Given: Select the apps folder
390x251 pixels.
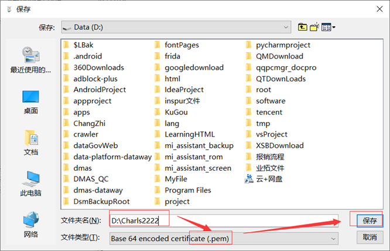Looking at the screenshot, I should 77,112.
